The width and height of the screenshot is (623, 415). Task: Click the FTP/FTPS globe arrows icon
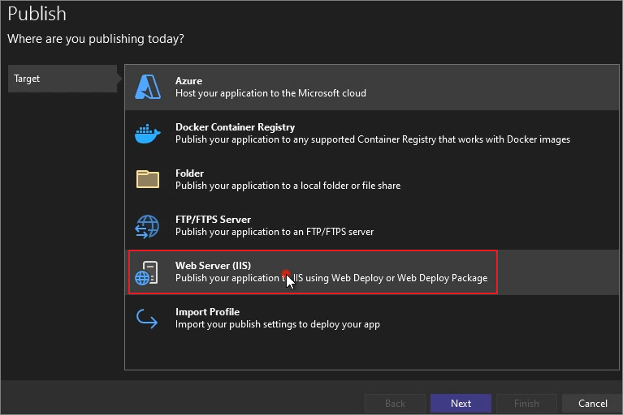point(147,226)
